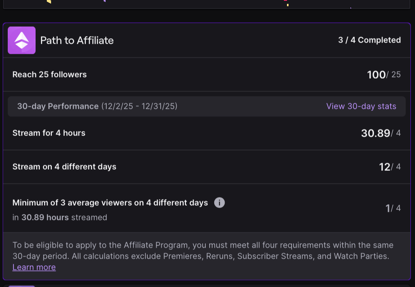Select the Stream for 4 hours requirement
This screenshot has height=287, width=415.
click(49, 133)
